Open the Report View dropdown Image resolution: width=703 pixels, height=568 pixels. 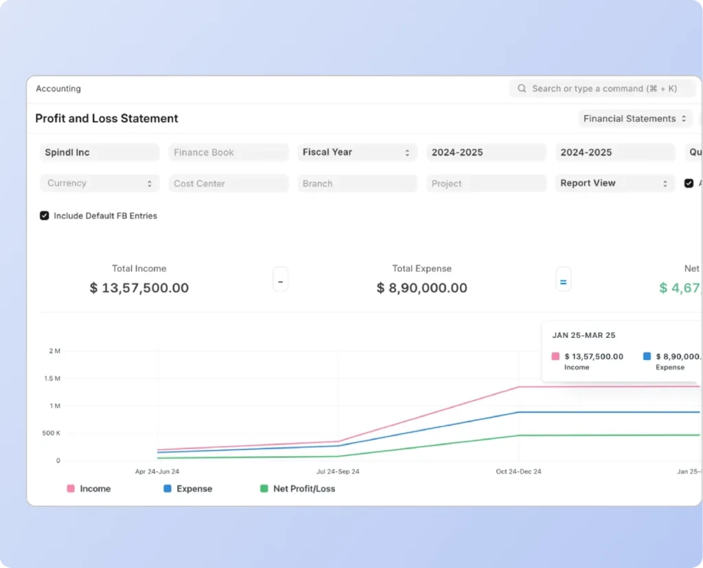(615, 183)
